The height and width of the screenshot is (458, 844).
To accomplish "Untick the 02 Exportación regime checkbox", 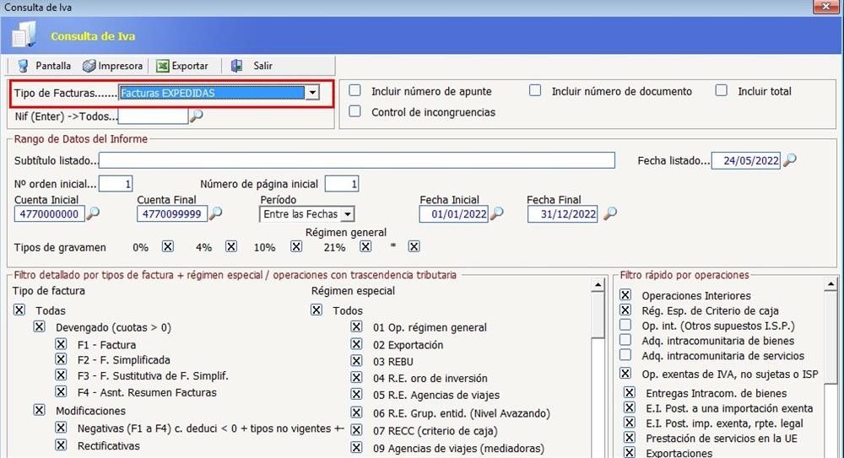I will 357,345.
